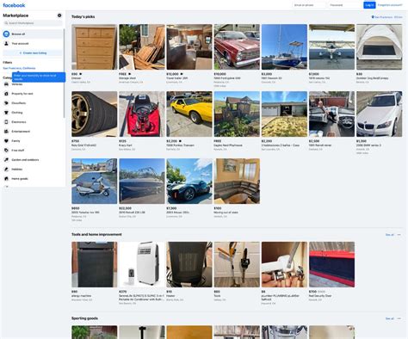Open the small airplane listing photo
Screen dimensions: 408x339
[332, 46]
